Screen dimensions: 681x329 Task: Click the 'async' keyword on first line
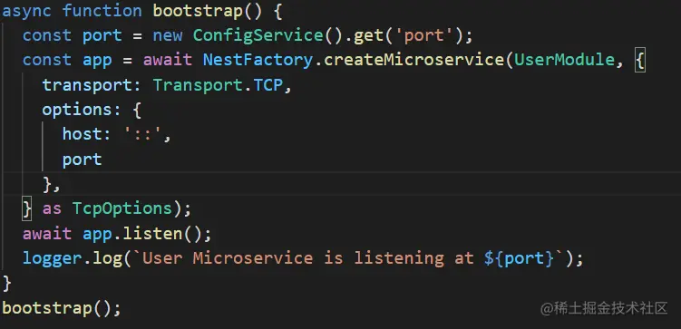[27, 11]
